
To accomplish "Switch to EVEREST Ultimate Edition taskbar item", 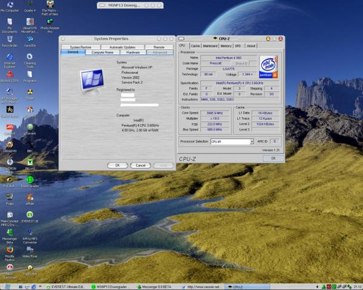I will (67, 287).
